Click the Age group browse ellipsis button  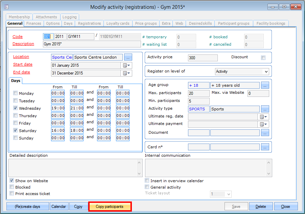pyautogui.click(x=265, y=85)
